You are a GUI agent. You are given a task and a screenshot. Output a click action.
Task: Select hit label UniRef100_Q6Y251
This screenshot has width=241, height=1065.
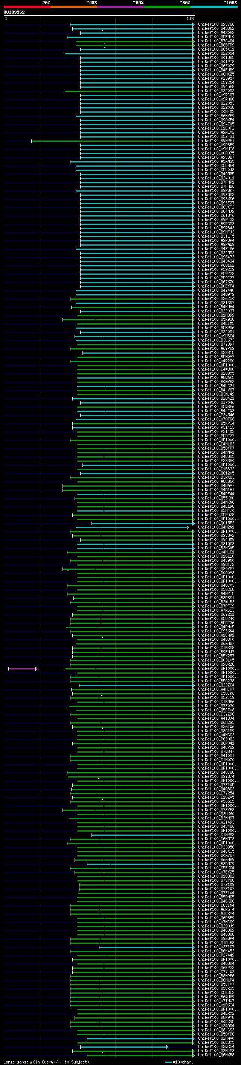coord(216,615)
